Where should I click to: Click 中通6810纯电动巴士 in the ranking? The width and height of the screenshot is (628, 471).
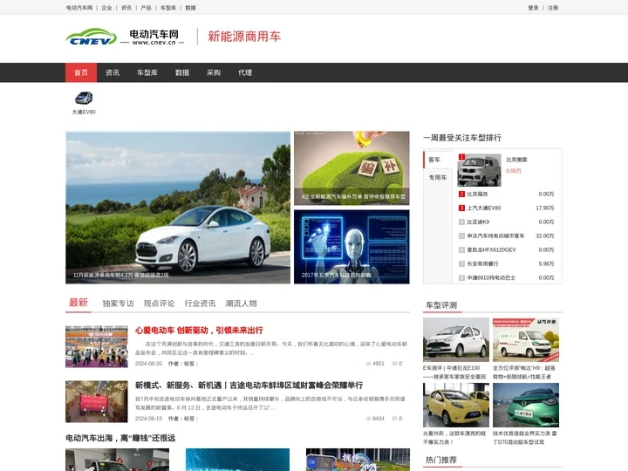pyautogui.click(x=491, y=277)
